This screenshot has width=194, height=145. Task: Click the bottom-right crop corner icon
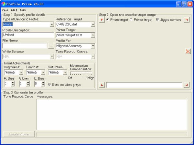[187, 85]
